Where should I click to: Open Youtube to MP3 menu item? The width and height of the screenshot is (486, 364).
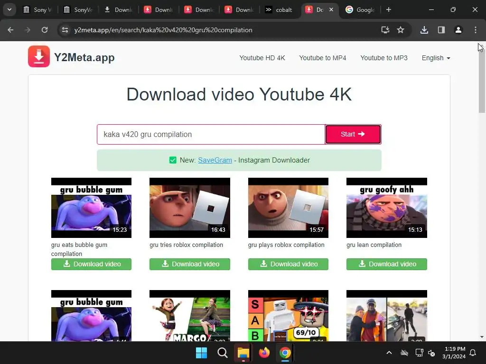384,58
